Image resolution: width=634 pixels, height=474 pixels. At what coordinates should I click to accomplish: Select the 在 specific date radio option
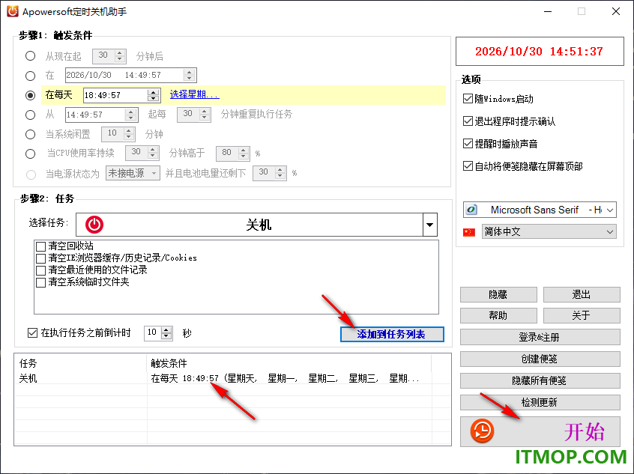(30, 76)
